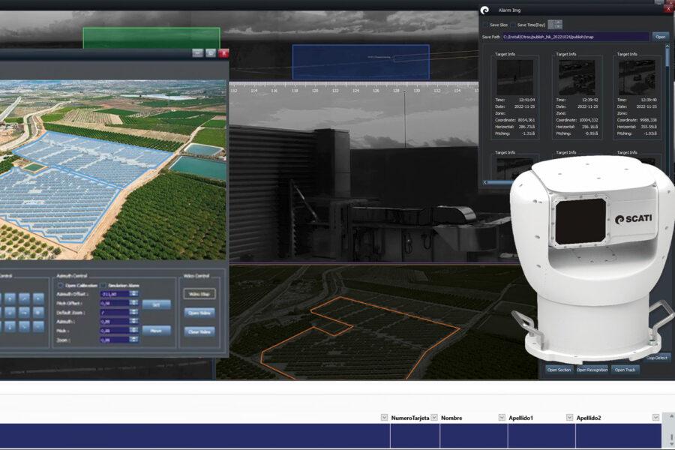Click the left arrow of Alarm Img horizontal scrollbar
Image resolution: width=675 pixels, height=450 pixels.
tap(485, 182)
